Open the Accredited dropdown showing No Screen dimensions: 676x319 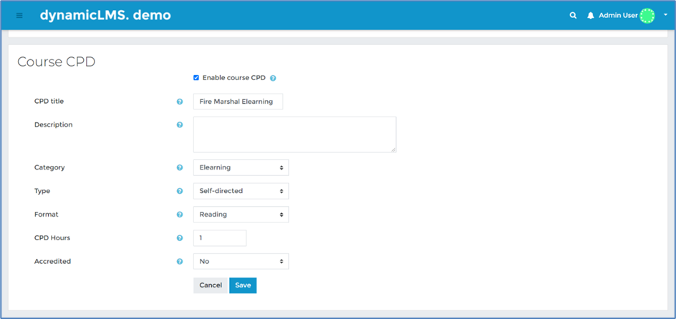click(x=241, y=261)
